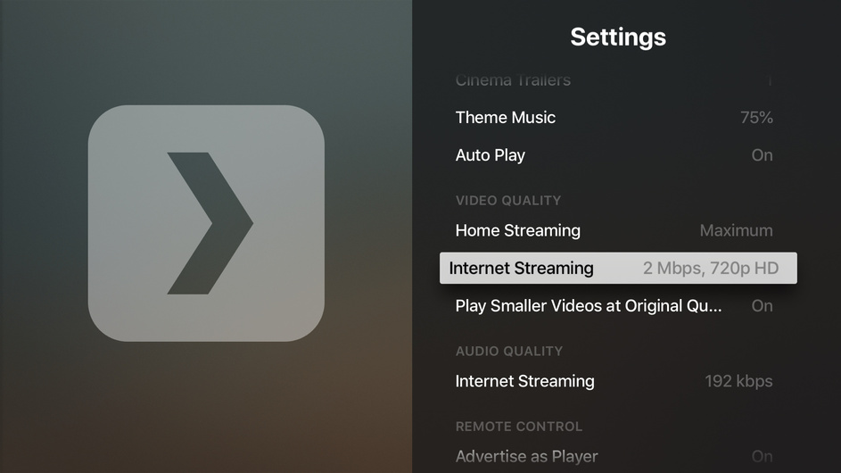Click the 75% Theme Music volume value
Viewport: 841px width, 473px height.
coord(756,118)
